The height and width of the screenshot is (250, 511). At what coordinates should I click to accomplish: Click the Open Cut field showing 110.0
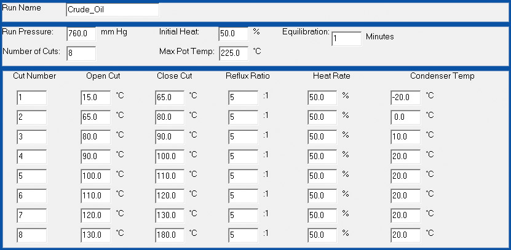point(96,195)
